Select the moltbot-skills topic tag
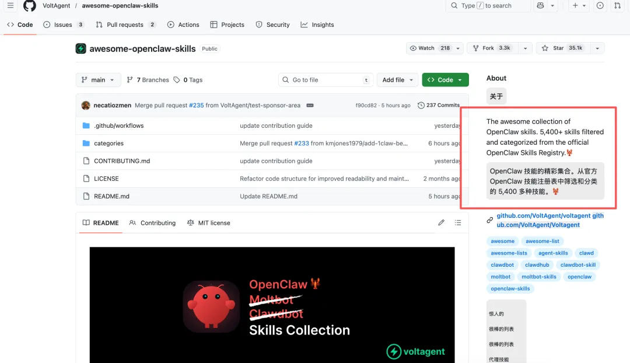The width and height of the screenshot is (630, 363). pyautogui.click(x=539, y=277)
